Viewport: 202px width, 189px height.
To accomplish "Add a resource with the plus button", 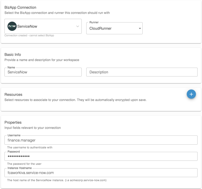I will pos(191,94).
